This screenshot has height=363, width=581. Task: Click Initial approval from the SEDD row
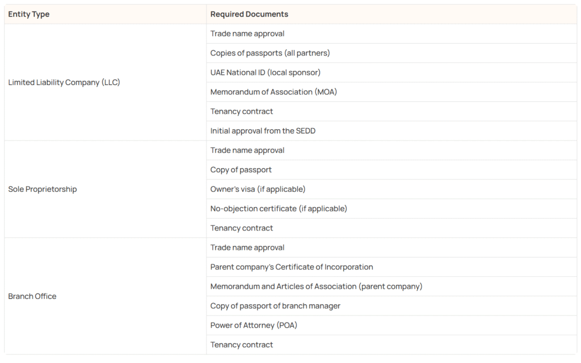coord(391,131)
